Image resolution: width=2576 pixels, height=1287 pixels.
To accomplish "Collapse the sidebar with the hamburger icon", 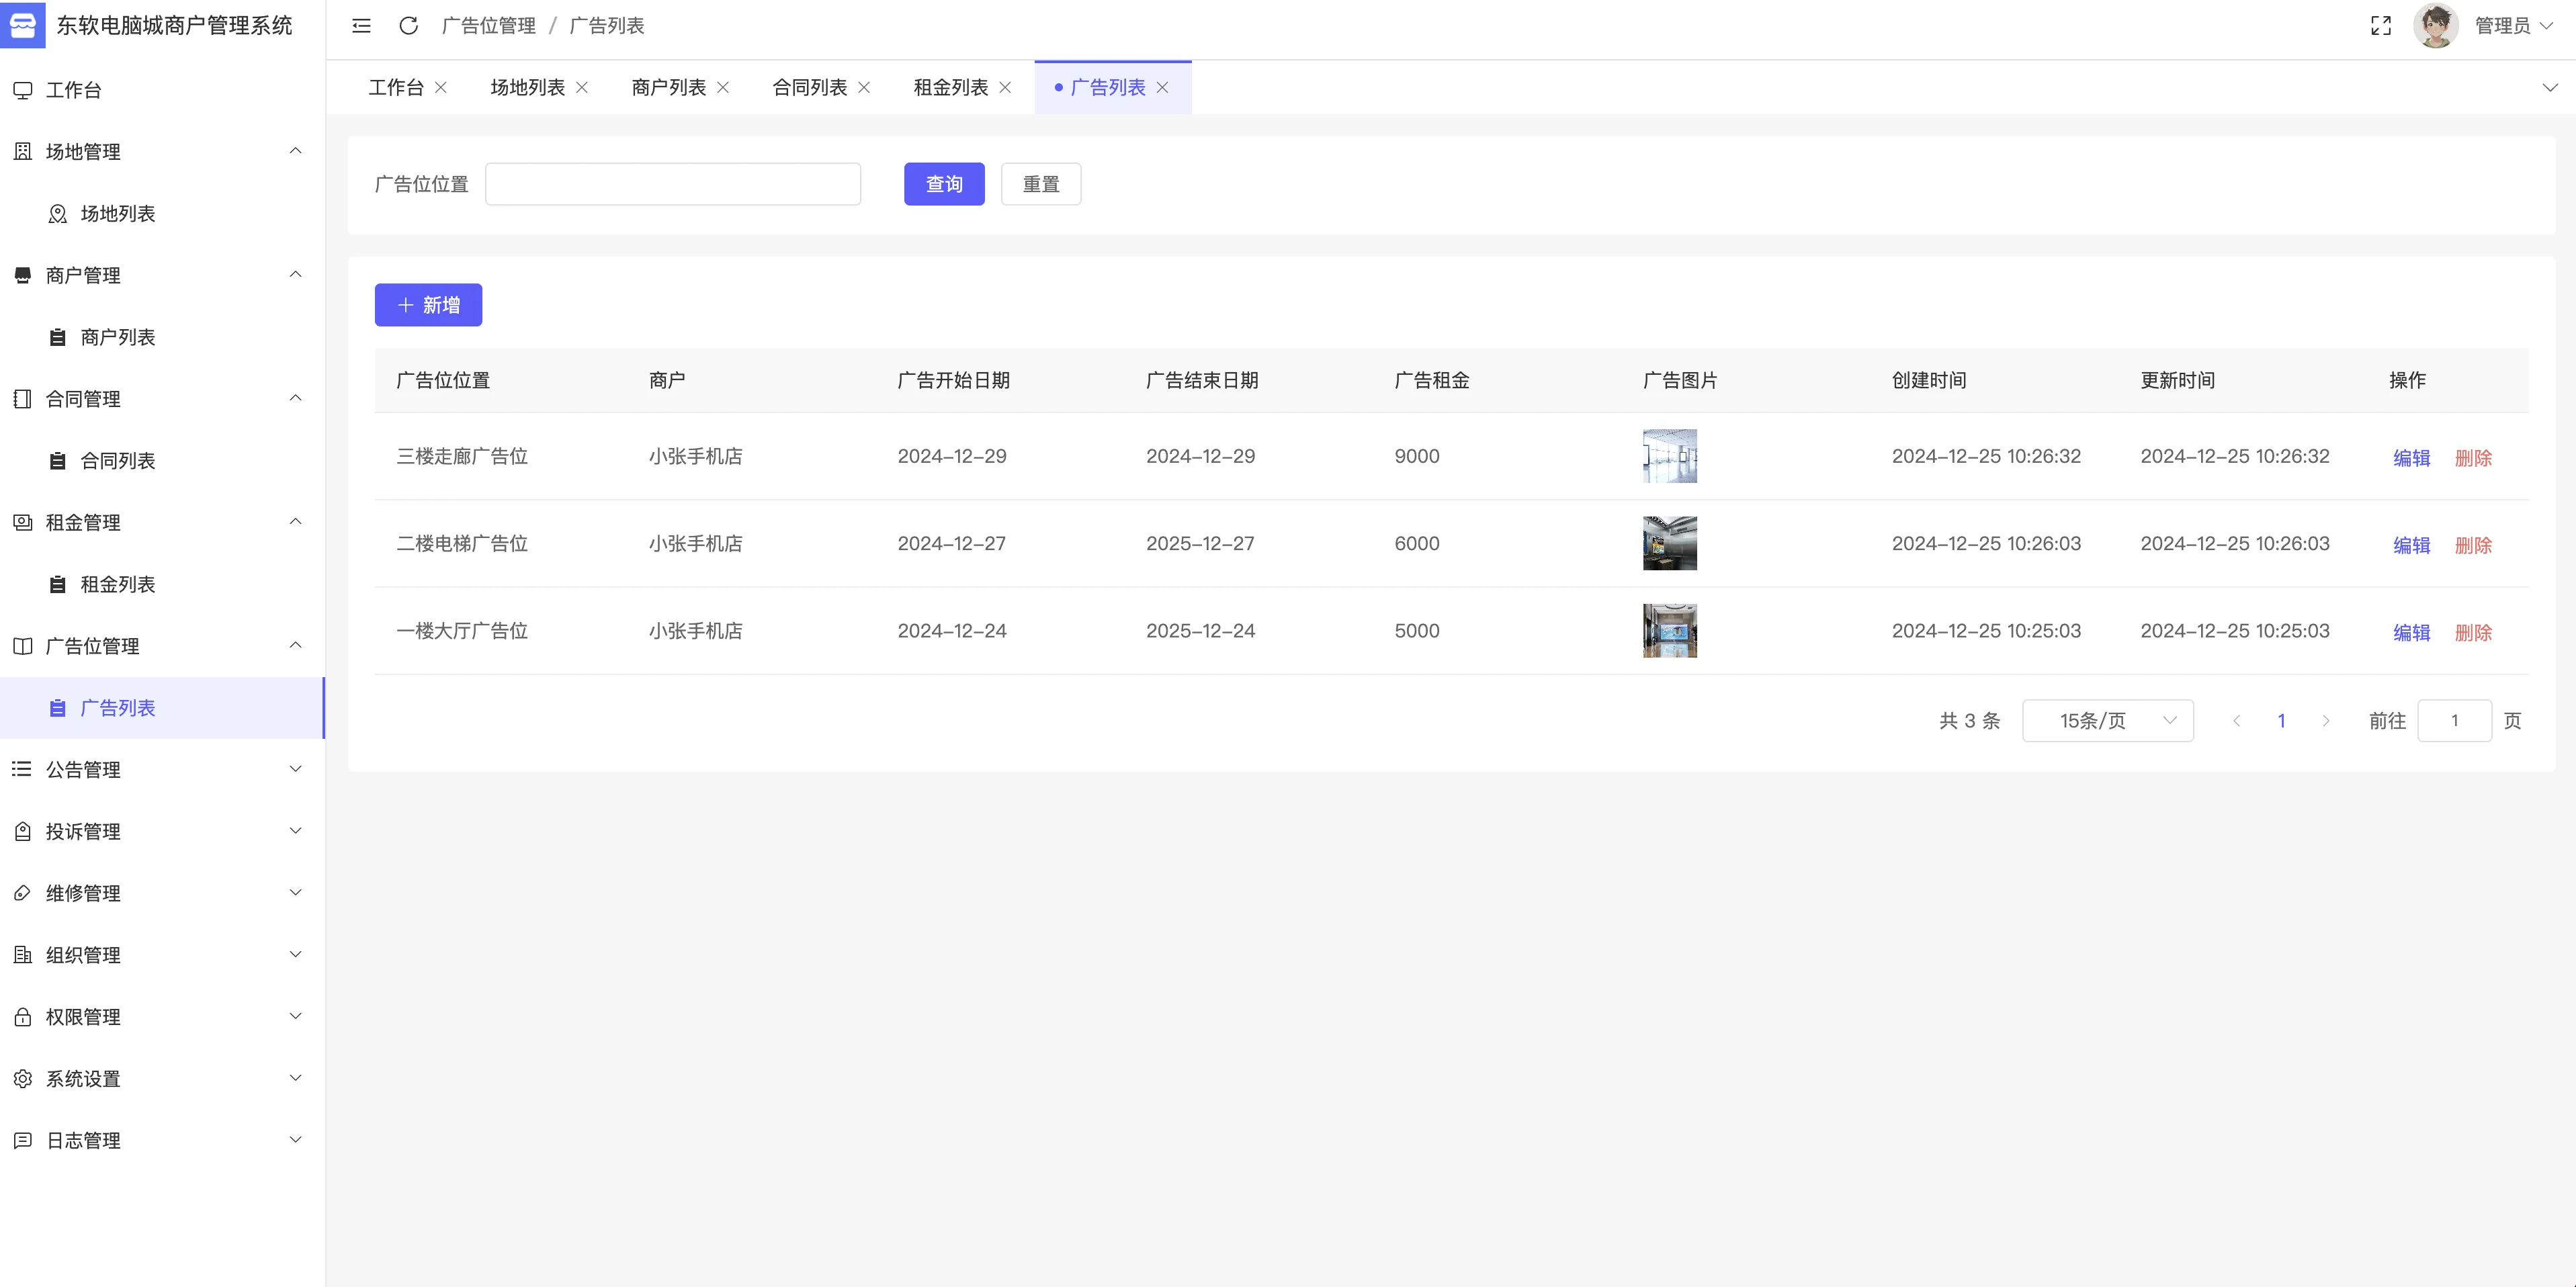I will point(362,26).
